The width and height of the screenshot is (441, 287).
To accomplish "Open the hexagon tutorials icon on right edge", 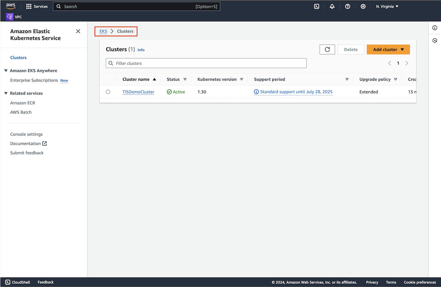I will point(435,41).
